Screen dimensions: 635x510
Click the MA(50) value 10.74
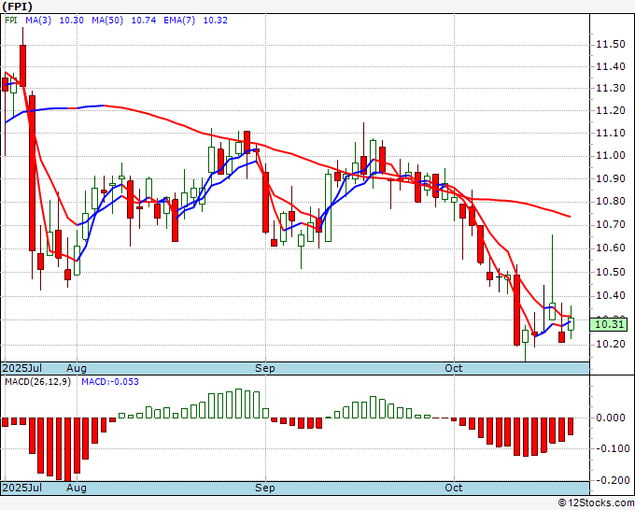[144, 21]
